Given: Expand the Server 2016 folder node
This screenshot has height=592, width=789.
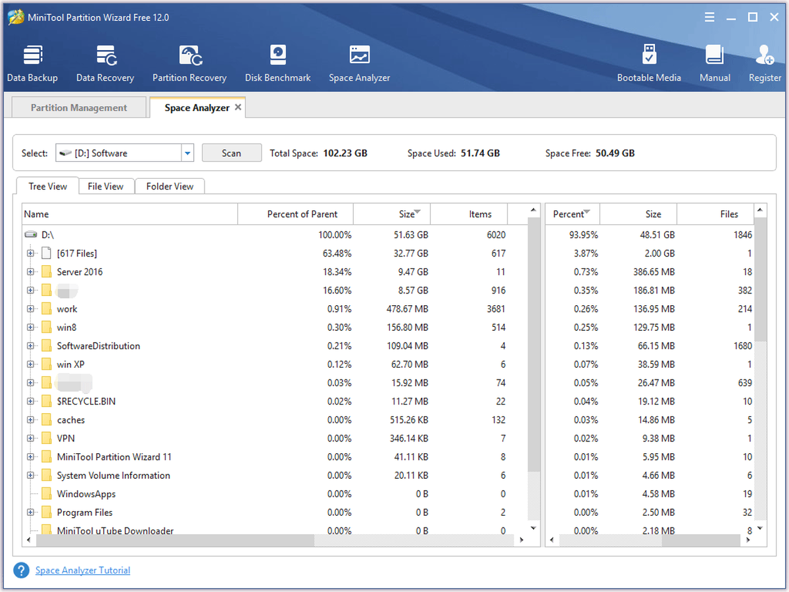Looking at the screenshot, I should click(30, 272).
